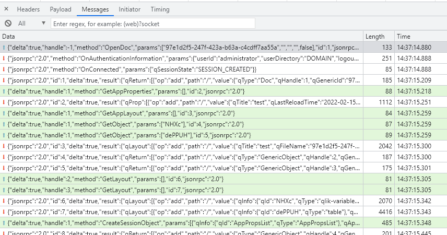This screenshot has height=235, width=447.
Task: Click the OnConnected message row
Action: [183, 69]
